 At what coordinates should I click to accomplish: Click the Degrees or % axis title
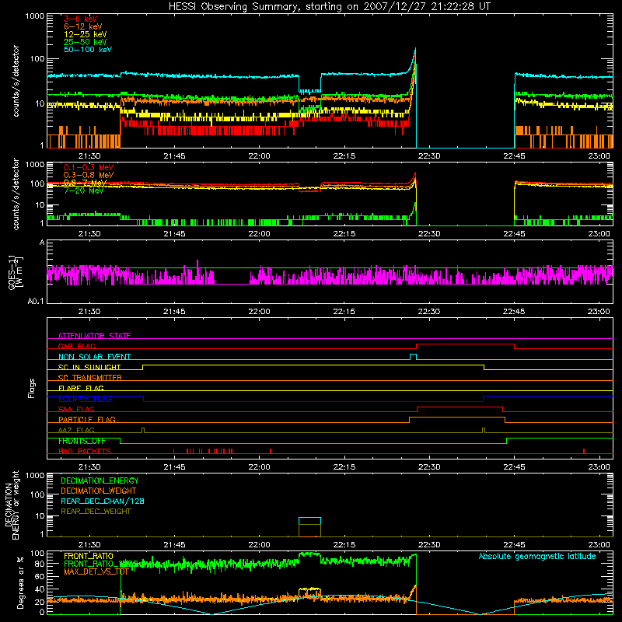coord(20,583)
